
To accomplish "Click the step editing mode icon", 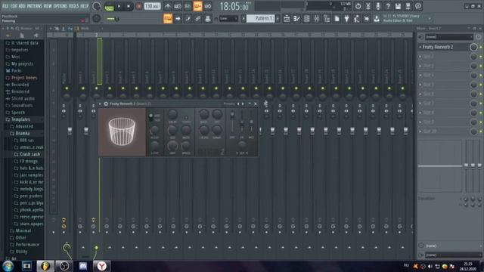I will pos(188,18).
